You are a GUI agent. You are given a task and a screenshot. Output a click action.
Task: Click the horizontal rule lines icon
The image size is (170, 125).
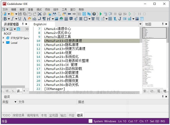[x=66, y=19]
